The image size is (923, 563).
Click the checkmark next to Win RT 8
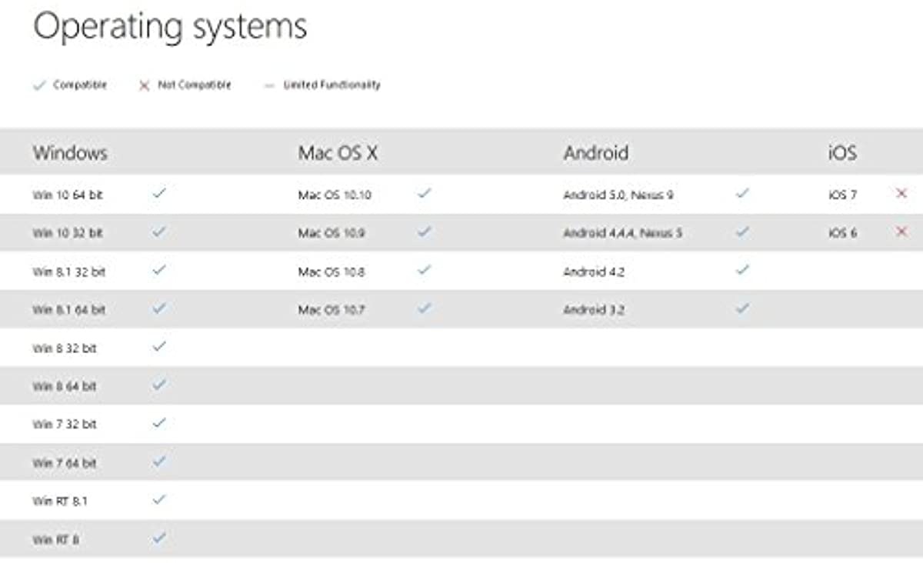click(x=159, y=538)
